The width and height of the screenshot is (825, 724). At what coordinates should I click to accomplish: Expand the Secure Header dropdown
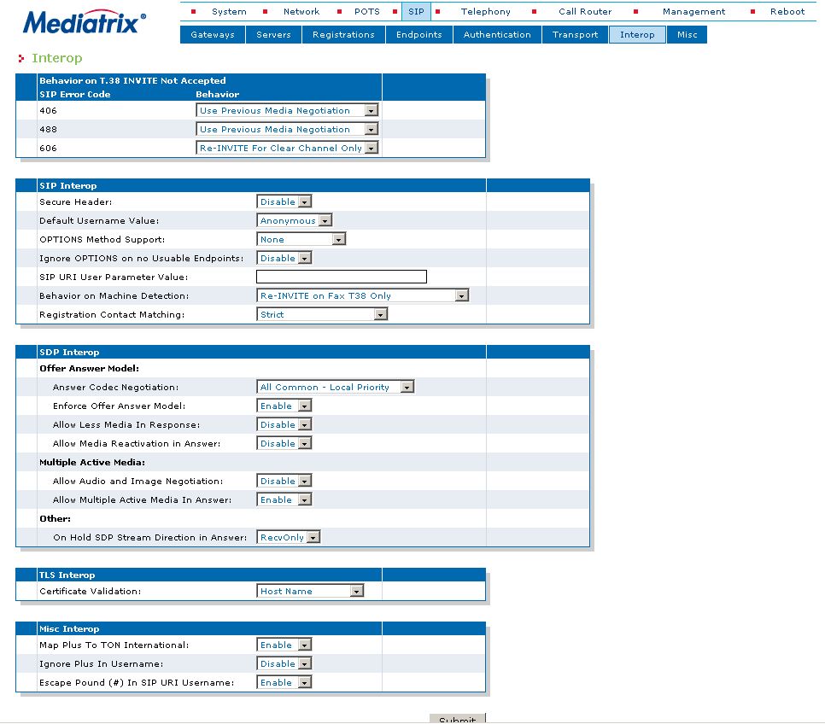point(284,201)
